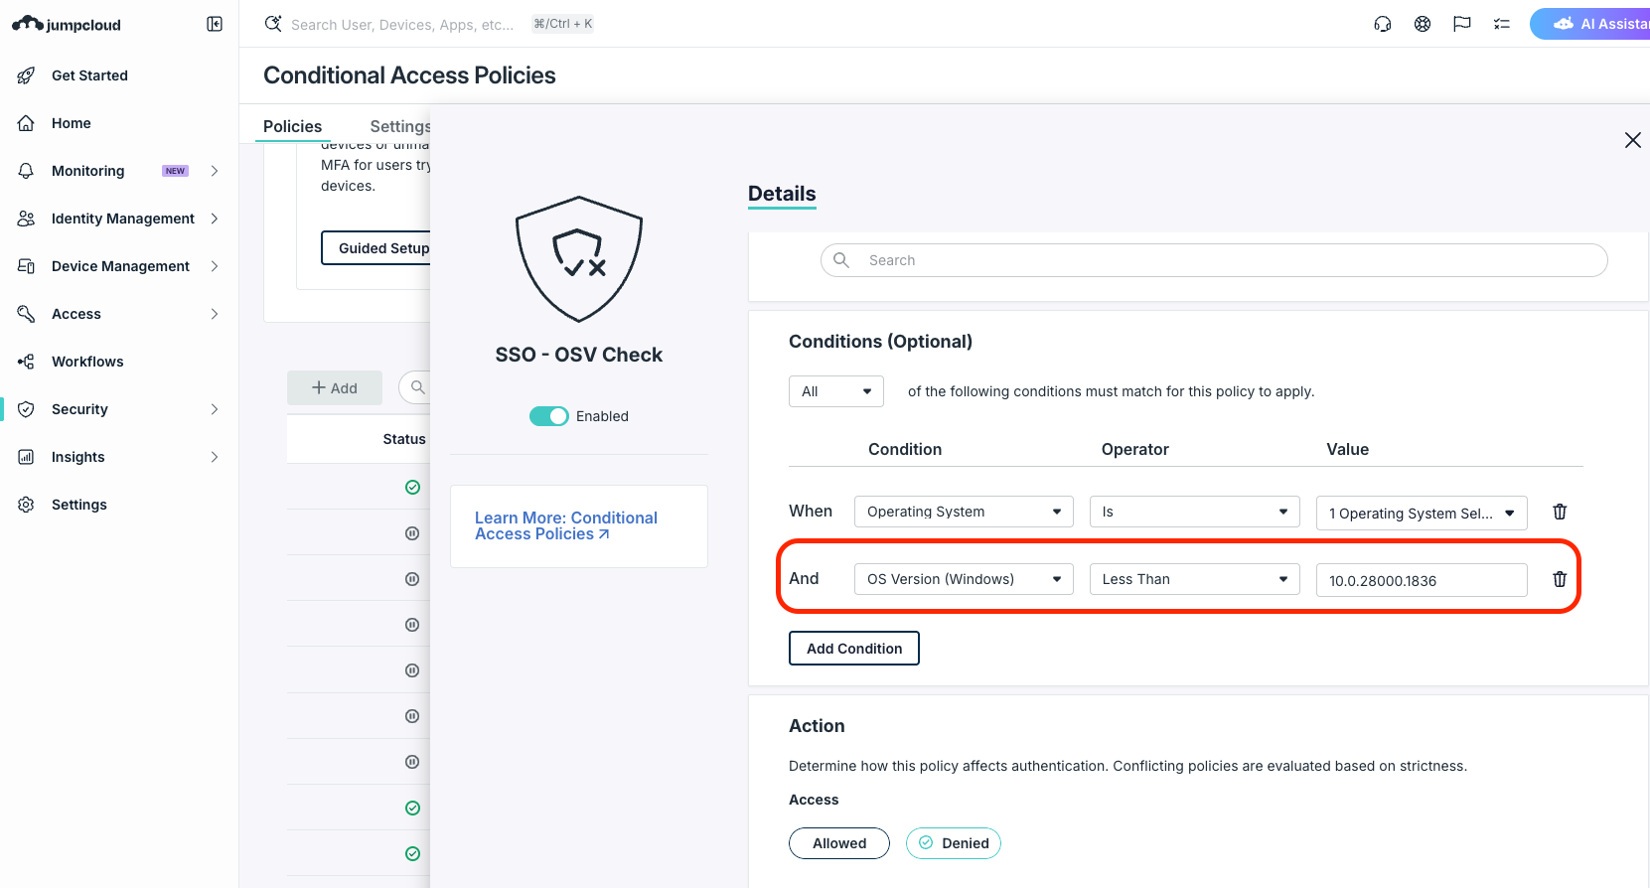Click the Security shield icon in sidebar
The image size is (1650, 888).
[x=27, y=409]
